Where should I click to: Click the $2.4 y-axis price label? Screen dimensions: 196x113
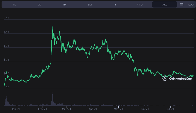[7, 32]
